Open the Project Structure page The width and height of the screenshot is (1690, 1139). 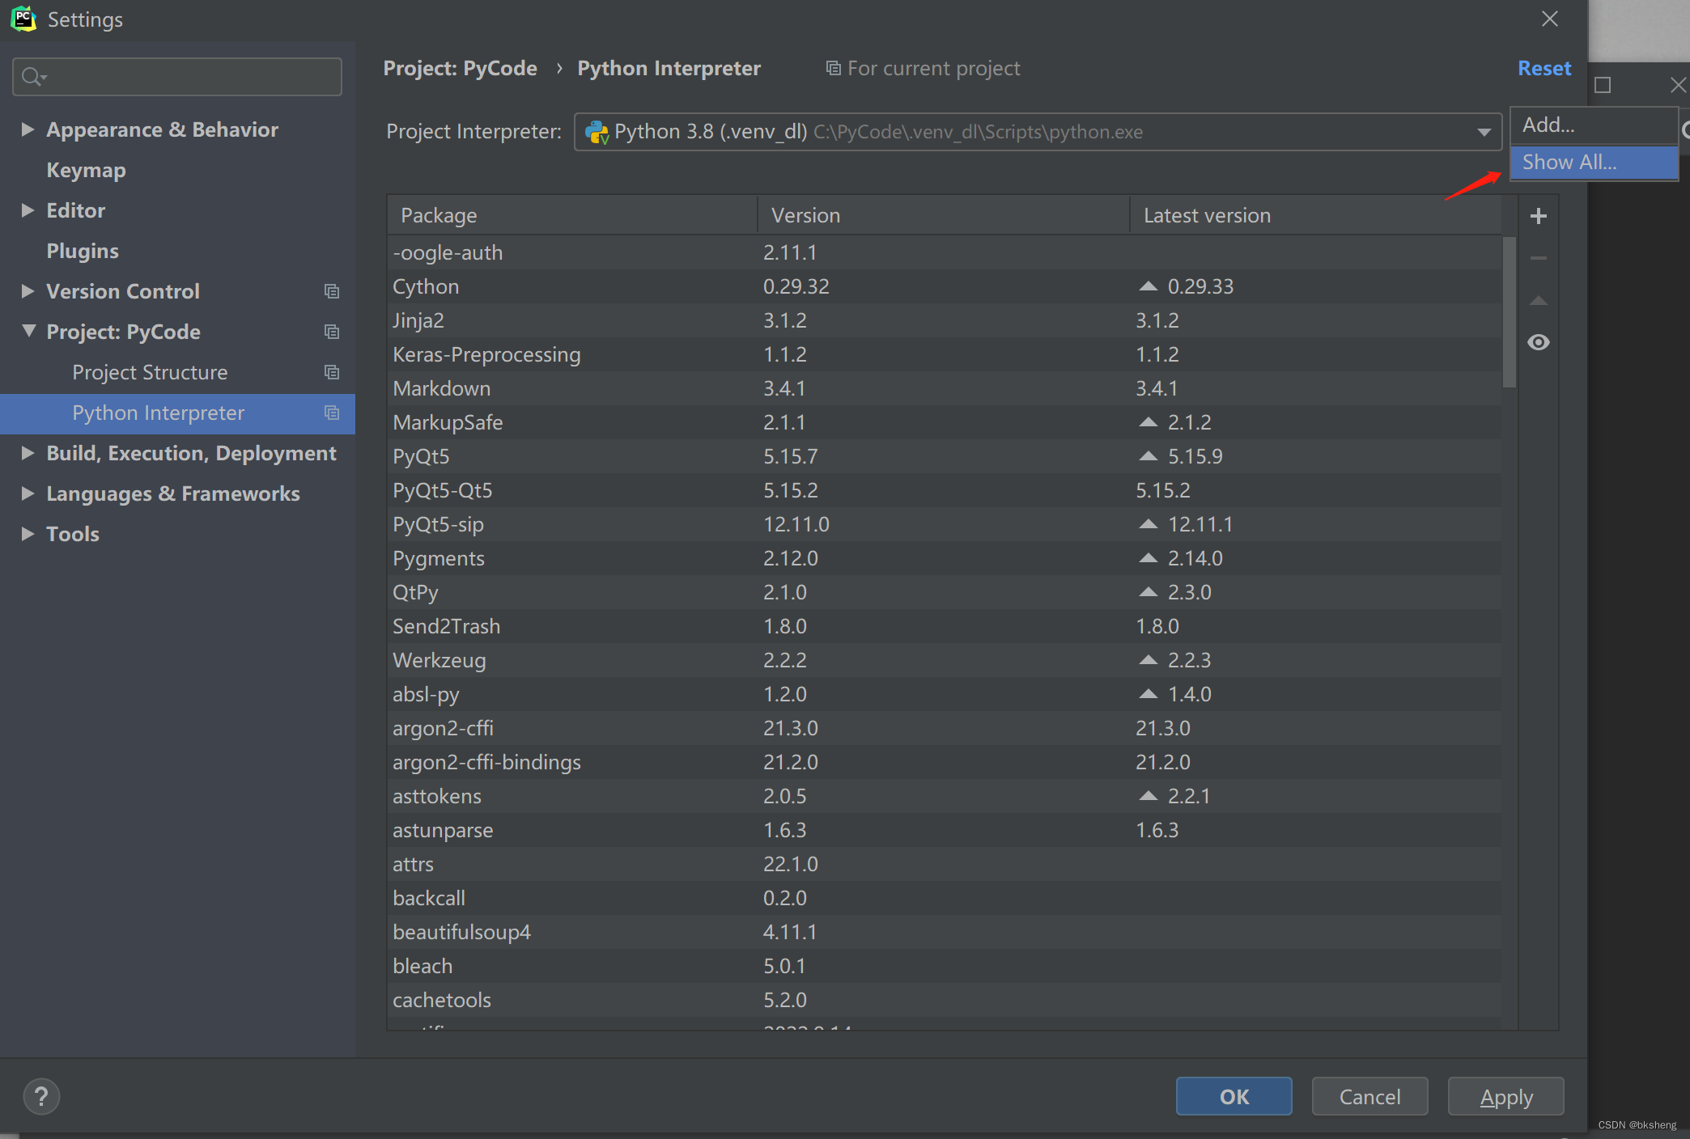click(x=150, y=372)
